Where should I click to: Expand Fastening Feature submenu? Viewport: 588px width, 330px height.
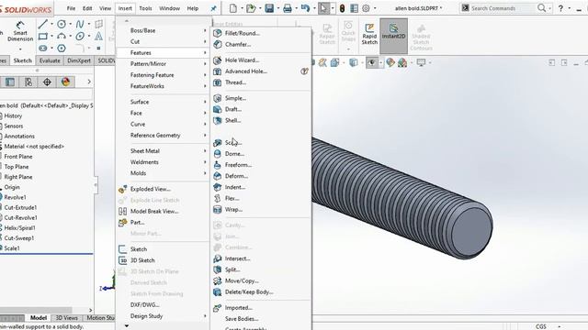[163, 75]
